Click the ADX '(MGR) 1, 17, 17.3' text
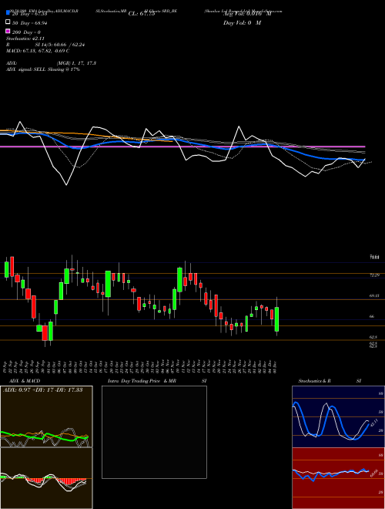The width and height of the screenshot is (385, 509). (x=76, y=63)
